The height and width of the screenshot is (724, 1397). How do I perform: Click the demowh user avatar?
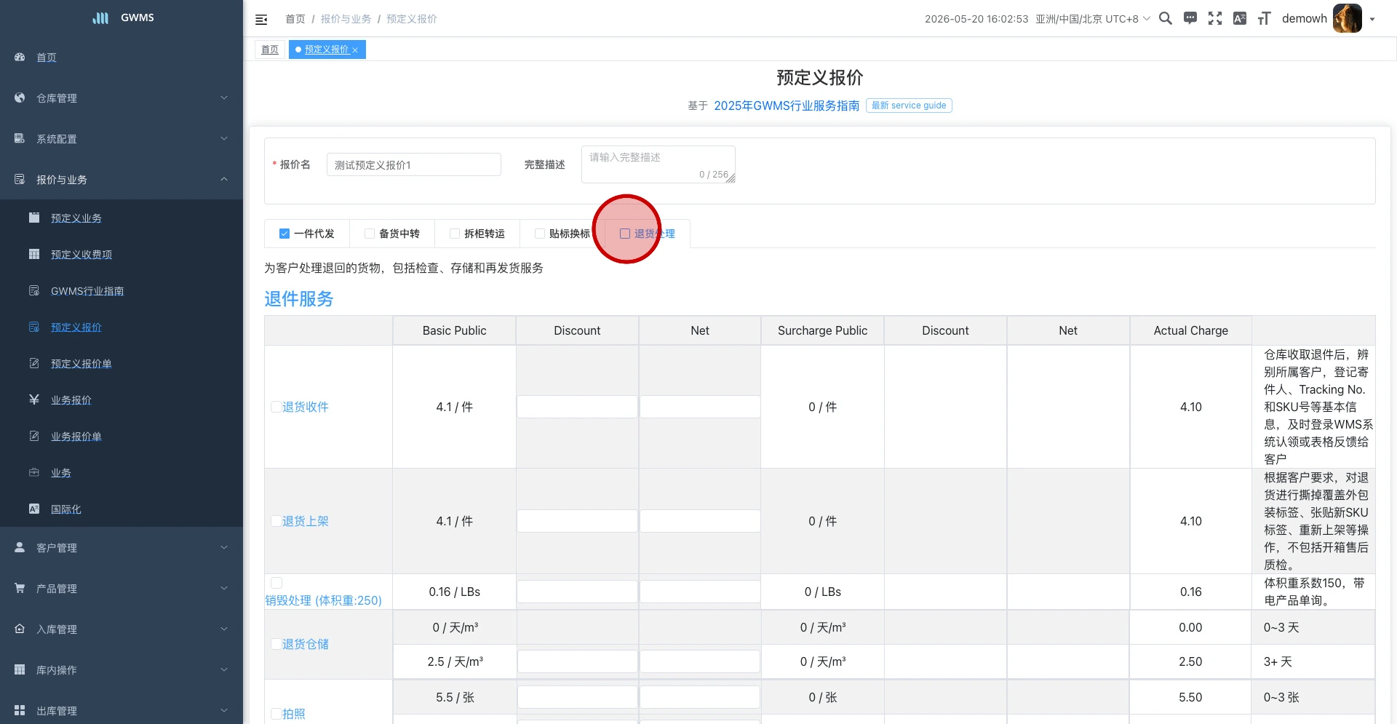pos(1347,18)
